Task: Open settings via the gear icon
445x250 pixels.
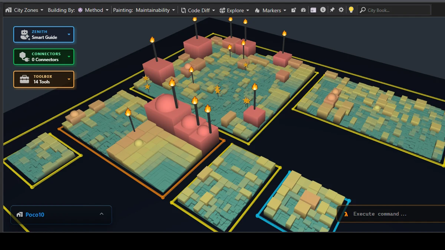Action: click(341, 10)
